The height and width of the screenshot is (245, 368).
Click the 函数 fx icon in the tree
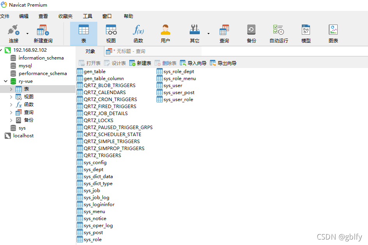19,105
